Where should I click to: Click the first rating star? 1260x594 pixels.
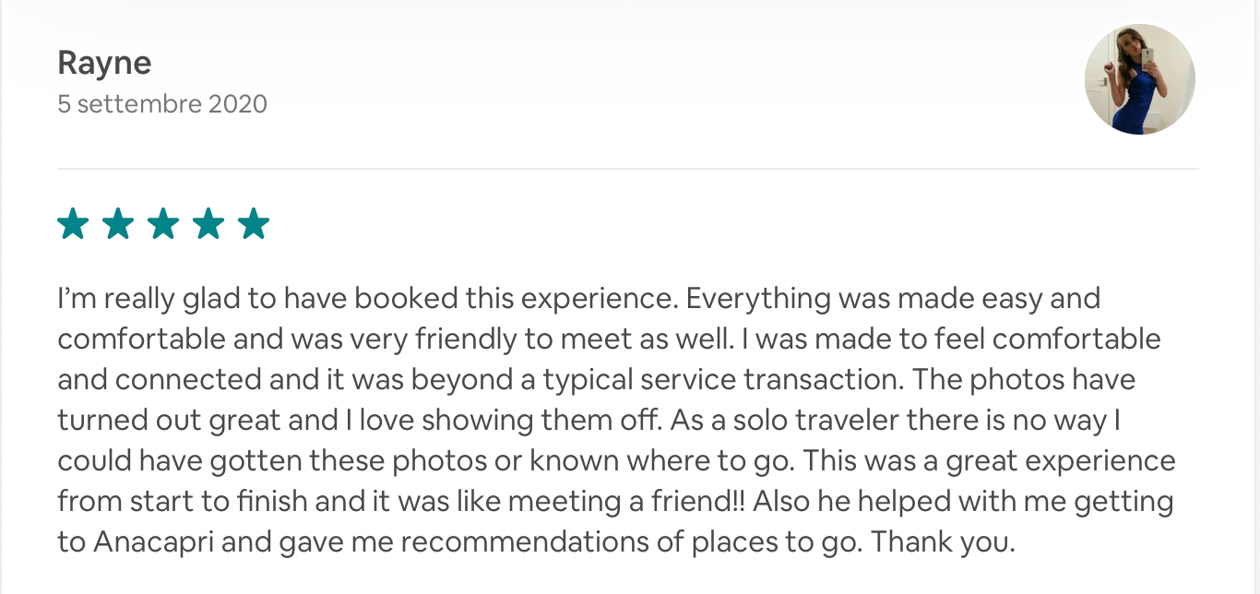click(x=73, y=224)
